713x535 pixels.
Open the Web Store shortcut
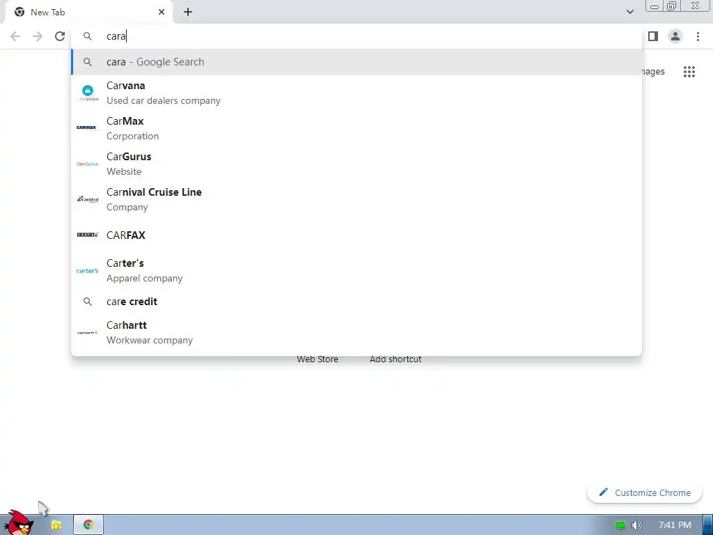[318, 359]
